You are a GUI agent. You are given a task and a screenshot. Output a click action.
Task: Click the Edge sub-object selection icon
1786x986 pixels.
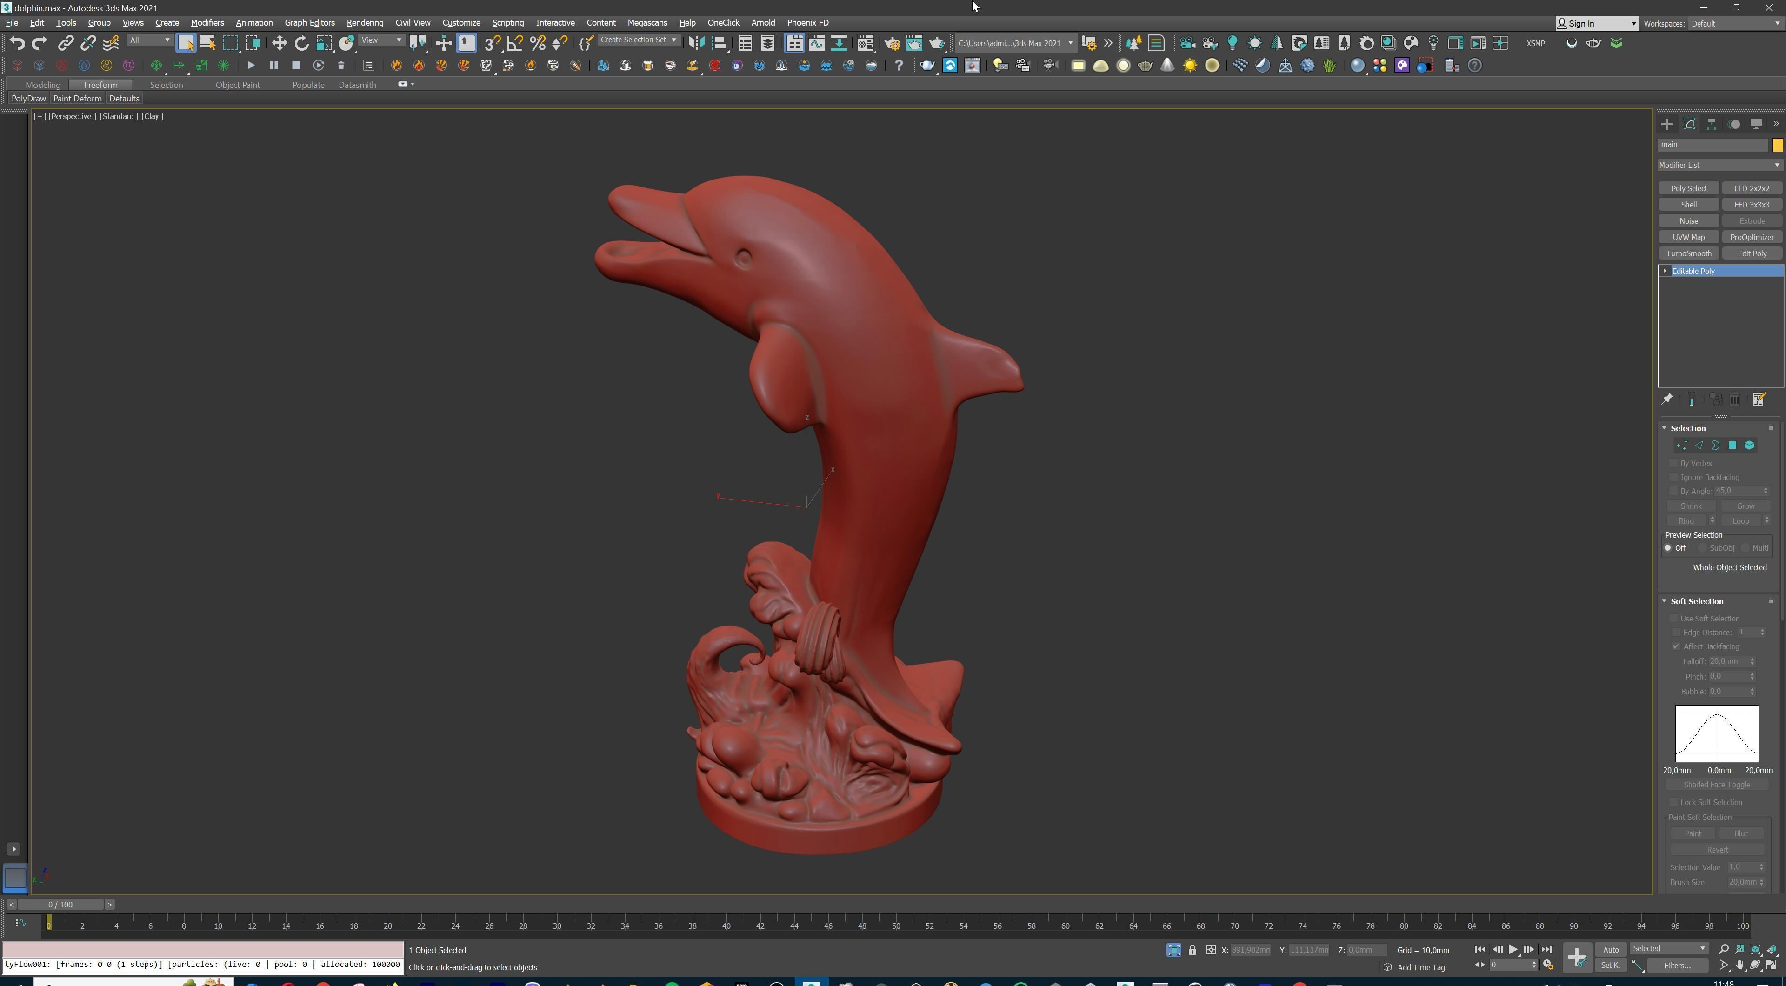coord(1699,445)
